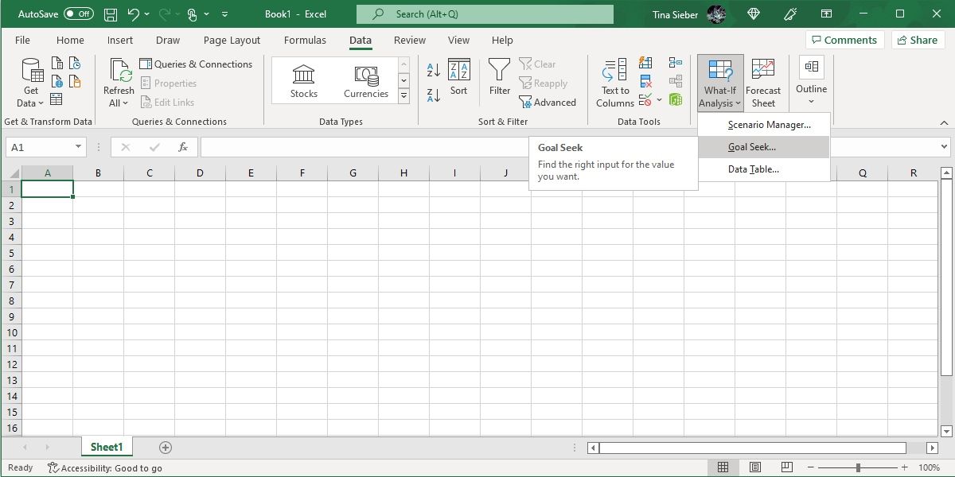Select Goal Seek from the menu
The width and height of the screenshot is (955, 477).
(x=764, y=146)
